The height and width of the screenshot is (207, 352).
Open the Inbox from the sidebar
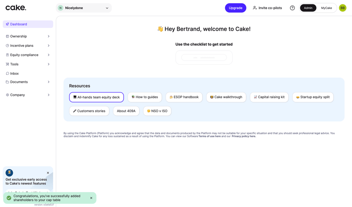click(14, 74)
